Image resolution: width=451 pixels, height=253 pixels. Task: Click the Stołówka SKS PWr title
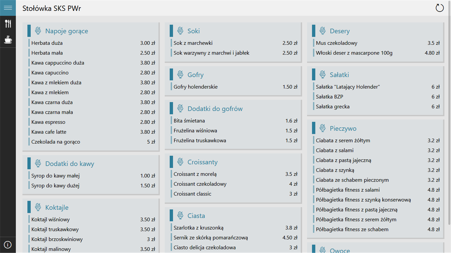coord(52,8)
